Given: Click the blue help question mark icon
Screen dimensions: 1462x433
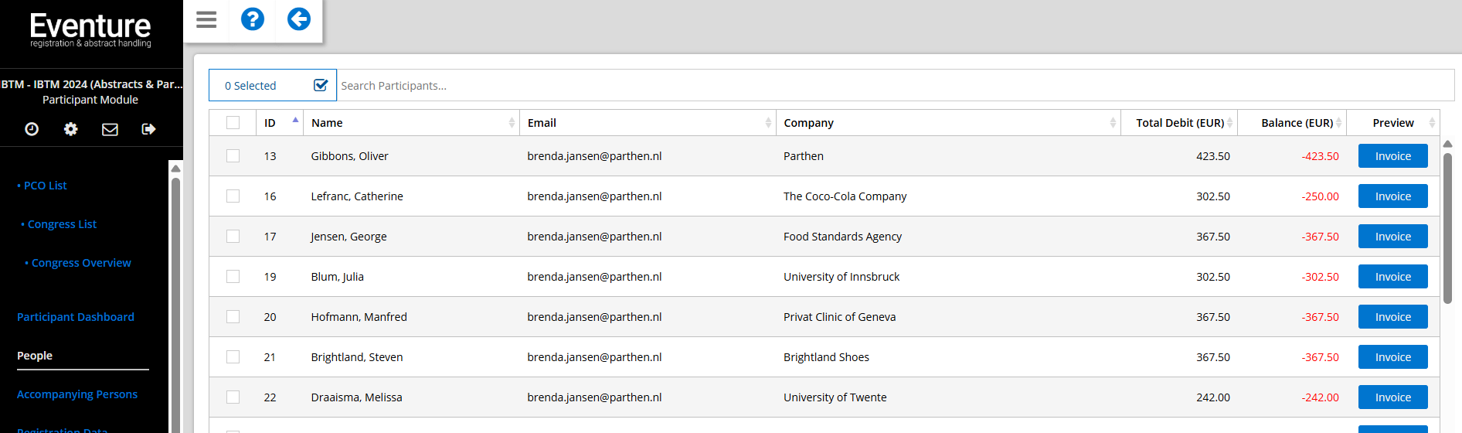Looking at the screenshot, I should pos(253,19).
